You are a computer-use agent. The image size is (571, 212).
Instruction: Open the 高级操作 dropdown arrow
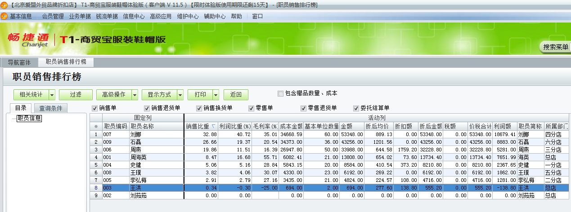(135, 95)
